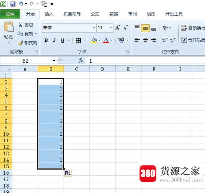205x193 pixels.
Task: Click the Auto Fill Options icon below B15
Action: click(x=68, y=173)
